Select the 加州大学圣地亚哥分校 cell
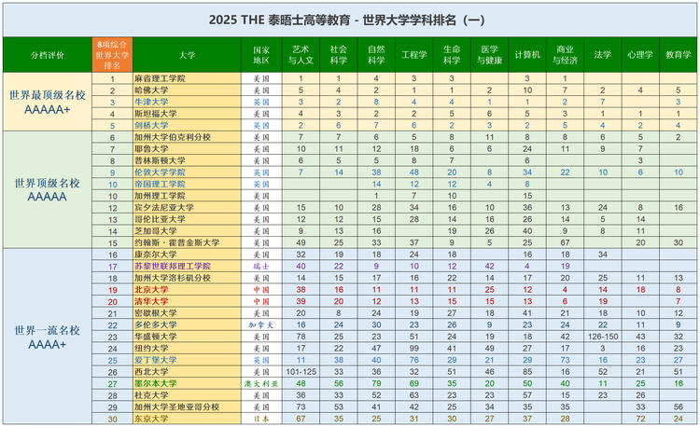700x427 pixels. pyautogui.click(x=187, y=406)
